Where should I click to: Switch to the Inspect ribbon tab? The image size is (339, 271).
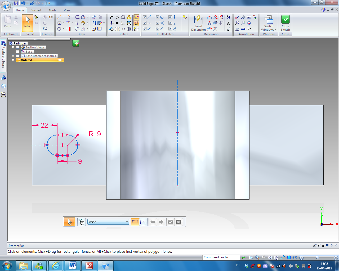pyautogui.click(x=36, y=10)
